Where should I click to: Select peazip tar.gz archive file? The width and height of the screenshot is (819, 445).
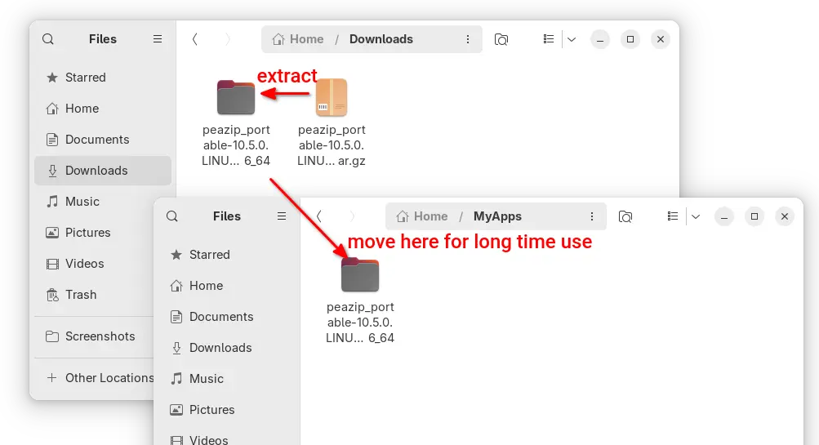pos(332,122)
